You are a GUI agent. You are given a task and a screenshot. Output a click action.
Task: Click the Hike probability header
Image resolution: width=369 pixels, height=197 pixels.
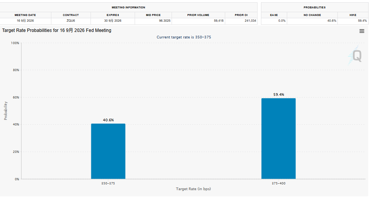(353, 15)
